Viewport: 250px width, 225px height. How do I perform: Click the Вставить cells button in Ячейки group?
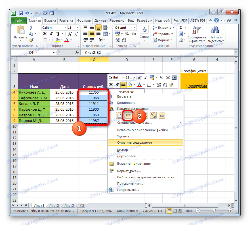[163, 28]
